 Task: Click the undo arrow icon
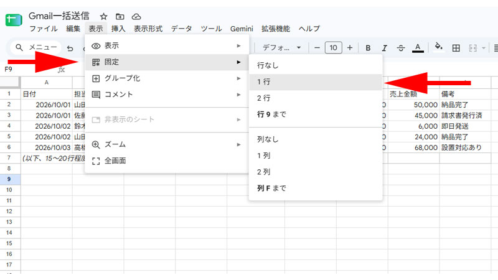pyautogui.click(x=70, y=49)
